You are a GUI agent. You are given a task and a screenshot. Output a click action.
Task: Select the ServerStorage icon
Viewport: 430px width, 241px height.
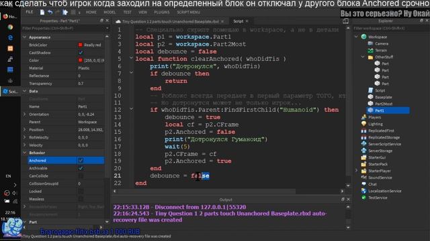(364, 151)
